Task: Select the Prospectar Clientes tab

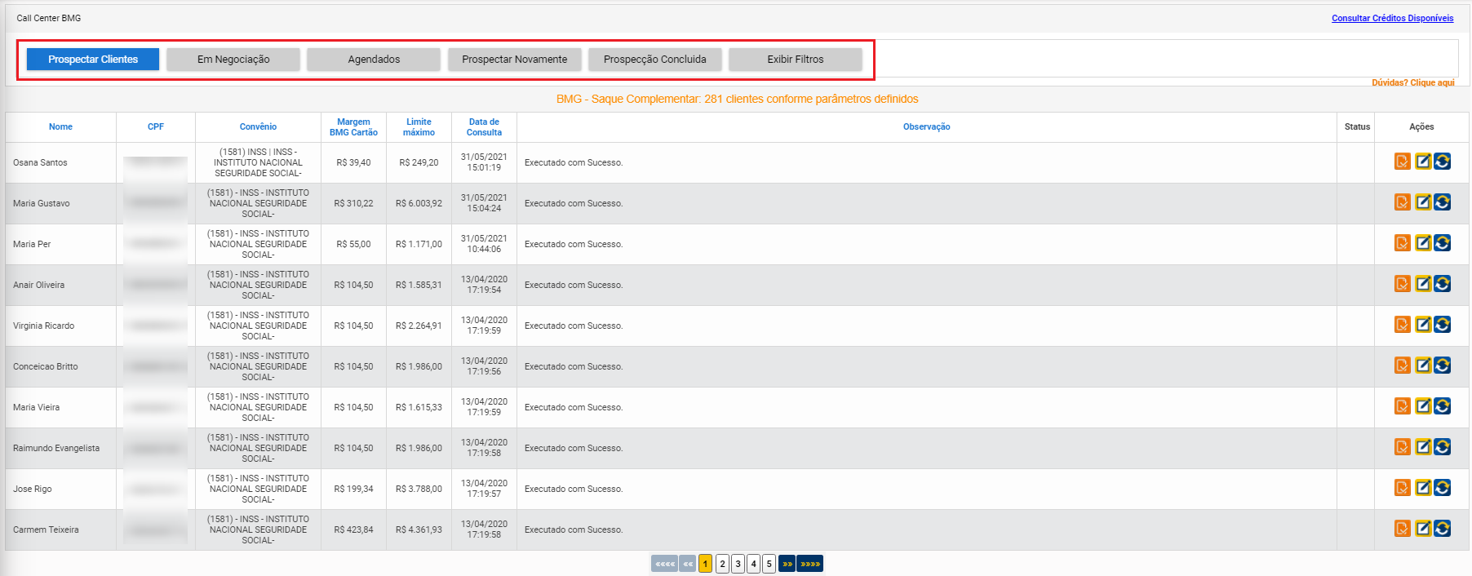Action: tap(93, 60)
